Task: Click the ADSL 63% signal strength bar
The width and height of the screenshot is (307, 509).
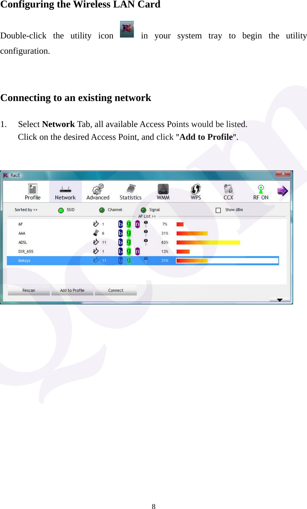Action: (x=208, y=242)
